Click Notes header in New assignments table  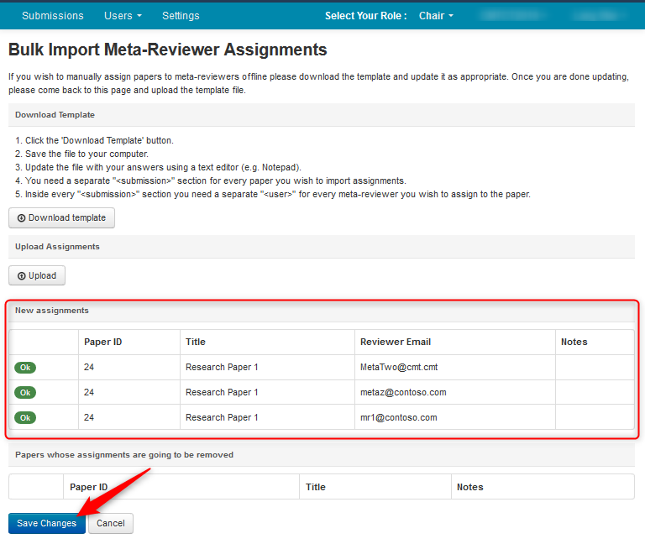574,343
